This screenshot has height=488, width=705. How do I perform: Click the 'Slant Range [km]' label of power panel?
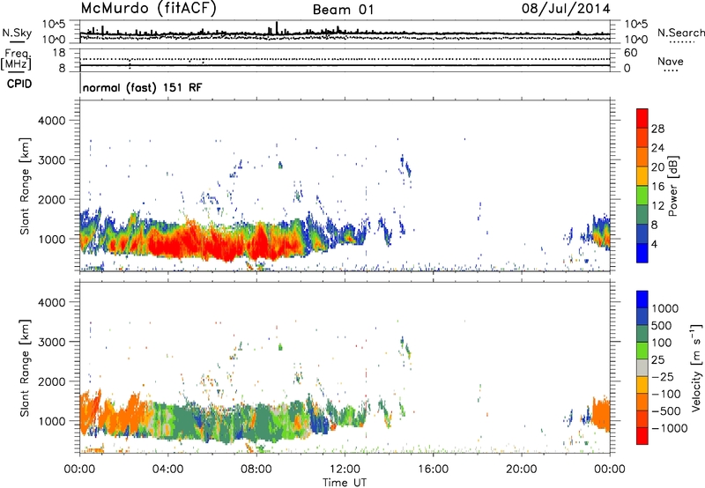[x=25, y=186]
